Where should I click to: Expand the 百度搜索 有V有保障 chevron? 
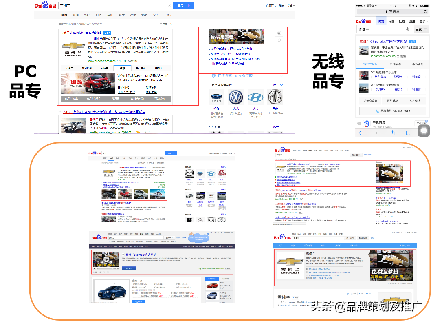[x=281, y=76]
